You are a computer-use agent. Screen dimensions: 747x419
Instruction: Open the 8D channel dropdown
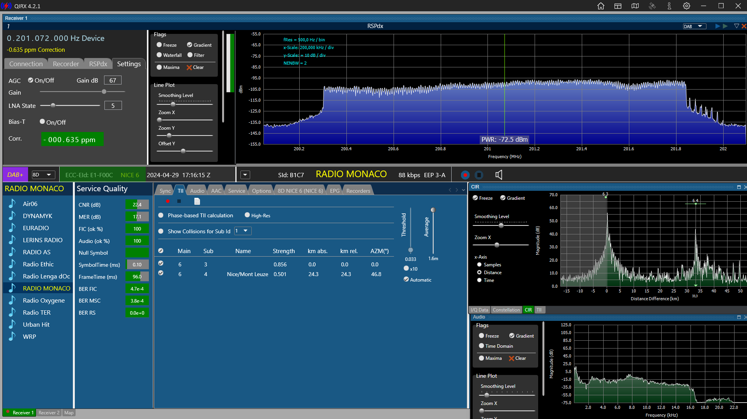(x=43, y=175)
